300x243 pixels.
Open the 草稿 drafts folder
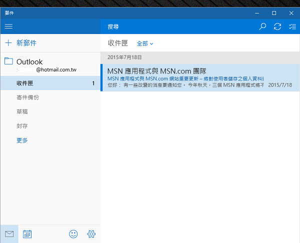click(22, 111)
